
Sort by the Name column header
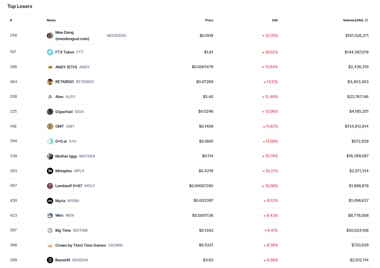pos(51,20)
